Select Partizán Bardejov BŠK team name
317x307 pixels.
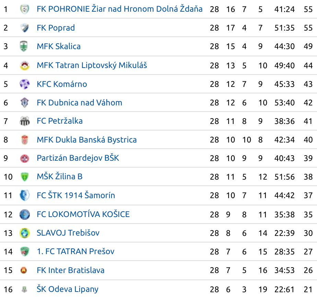coord(78,158)
